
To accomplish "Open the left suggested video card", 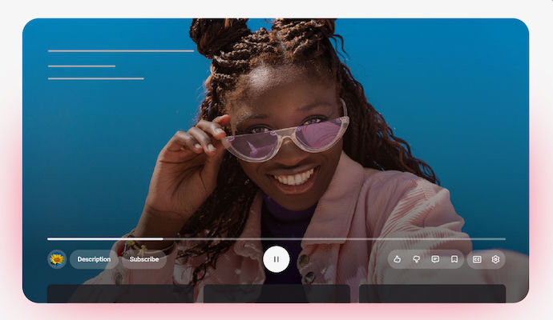I will 119,294.
